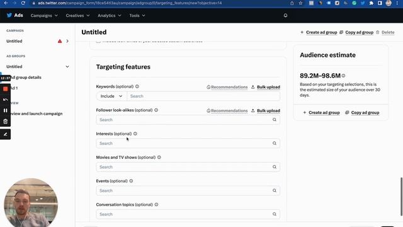Open Review and launch campaign

37,113
